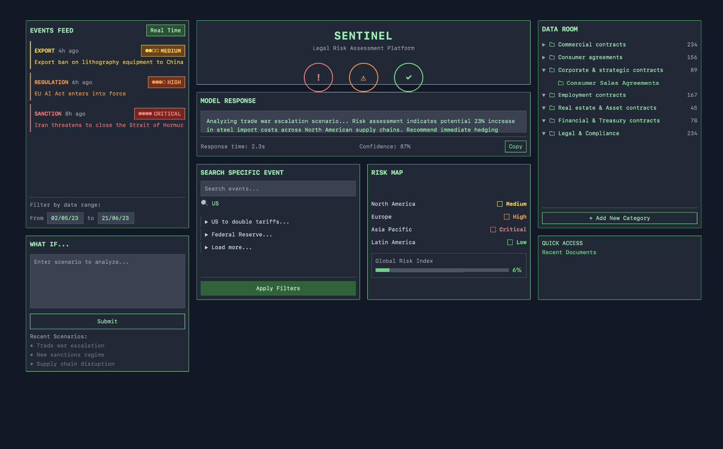The height and width of the screenshot is (449, 723).
Task: Expand the Consumer agreements tree arrow
Action: tap(544, 58)
